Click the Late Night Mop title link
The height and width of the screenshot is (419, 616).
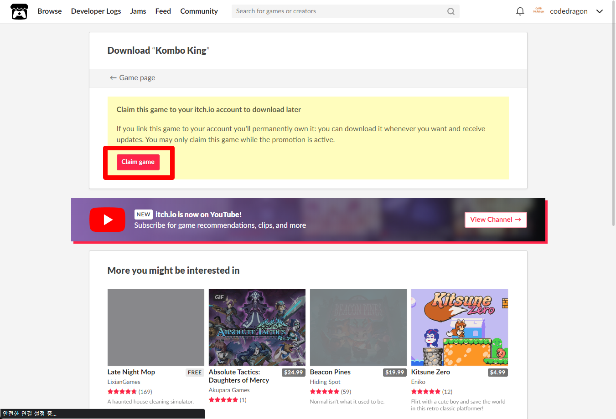(x=131, y=372)
